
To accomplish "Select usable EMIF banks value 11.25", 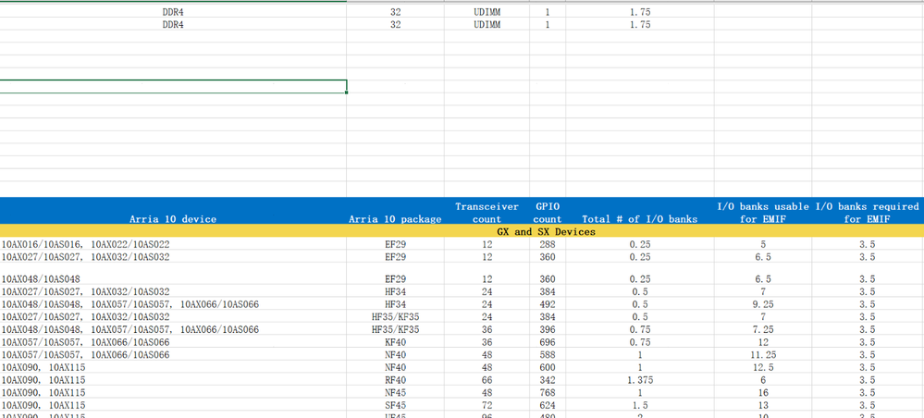I will click(x=763, y=355).
